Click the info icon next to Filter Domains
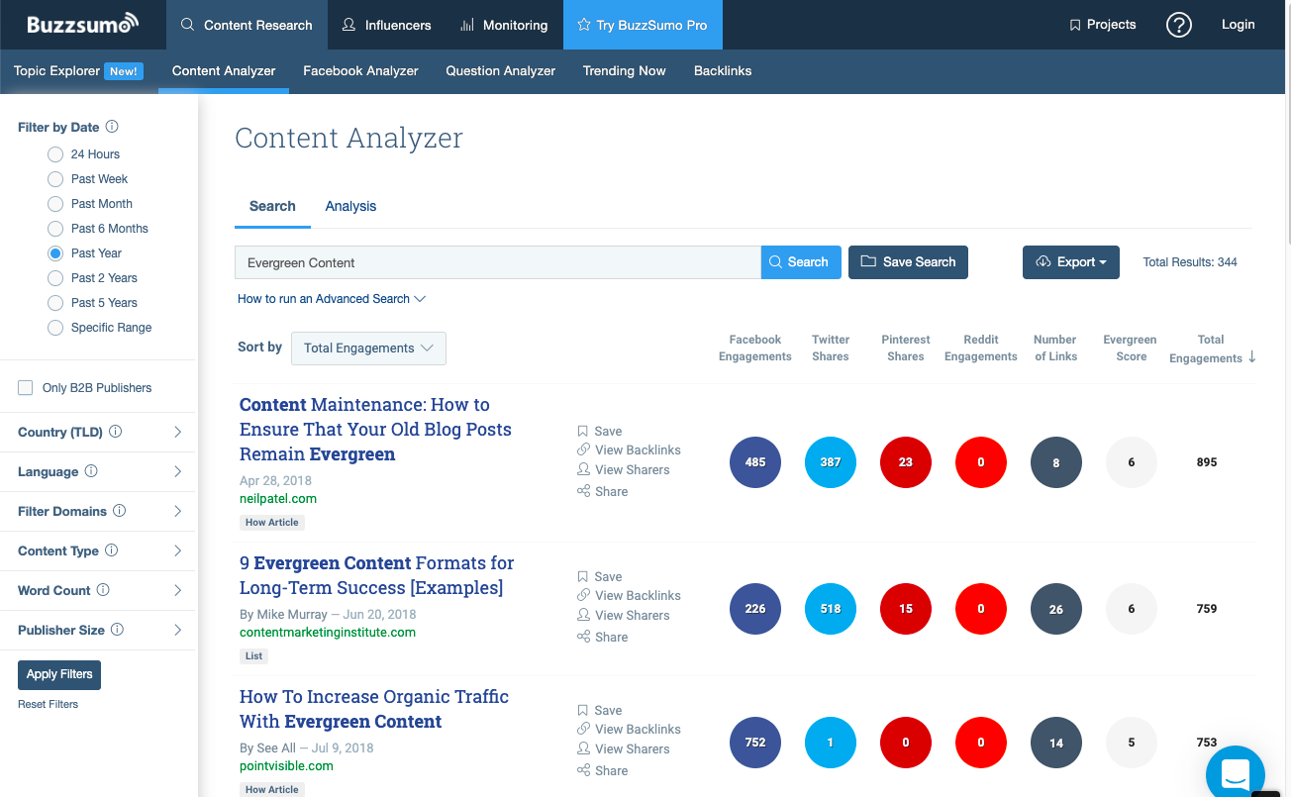Image resolution: width=1291 pixels, height=797 pixels. tap(120, 511)
